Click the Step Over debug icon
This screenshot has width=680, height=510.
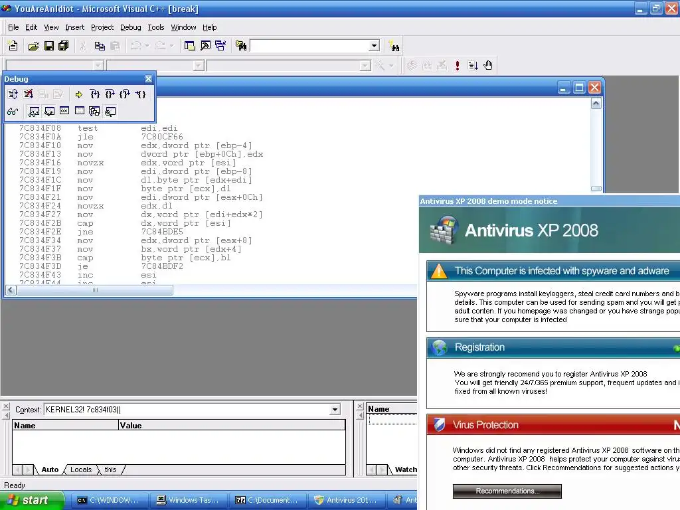[x=110, y=94]
